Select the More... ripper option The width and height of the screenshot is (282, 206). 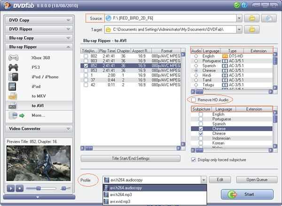[x=39, y=115]
